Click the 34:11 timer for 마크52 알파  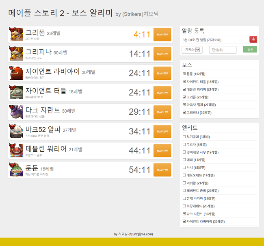tap(140, 131)
